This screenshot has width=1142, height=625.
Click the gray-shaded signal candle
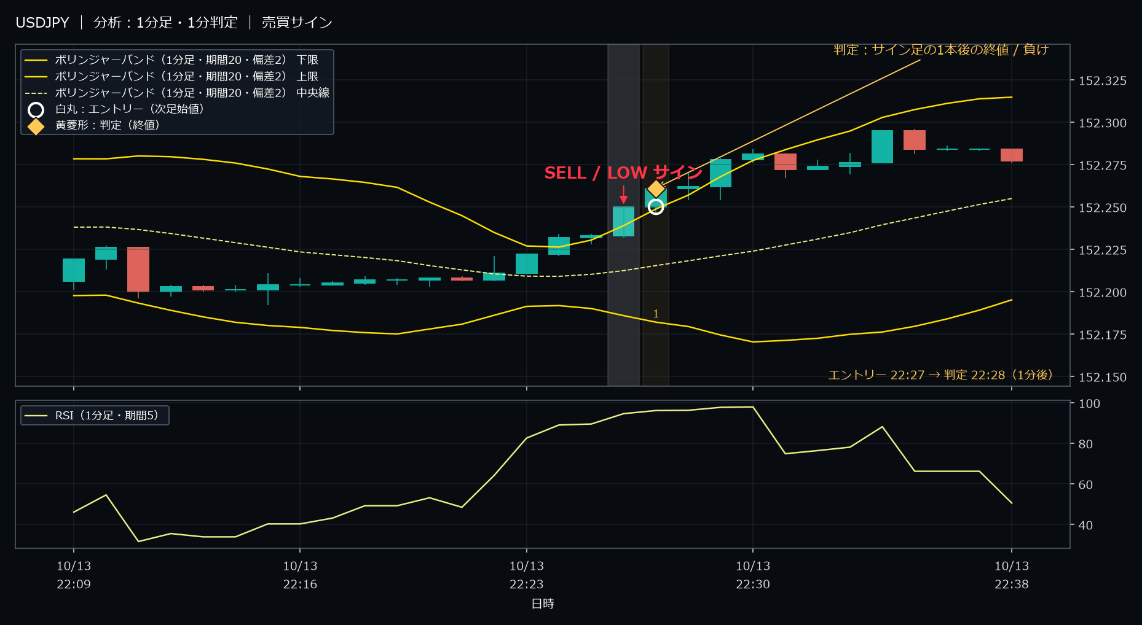click(x=623, y=222)
